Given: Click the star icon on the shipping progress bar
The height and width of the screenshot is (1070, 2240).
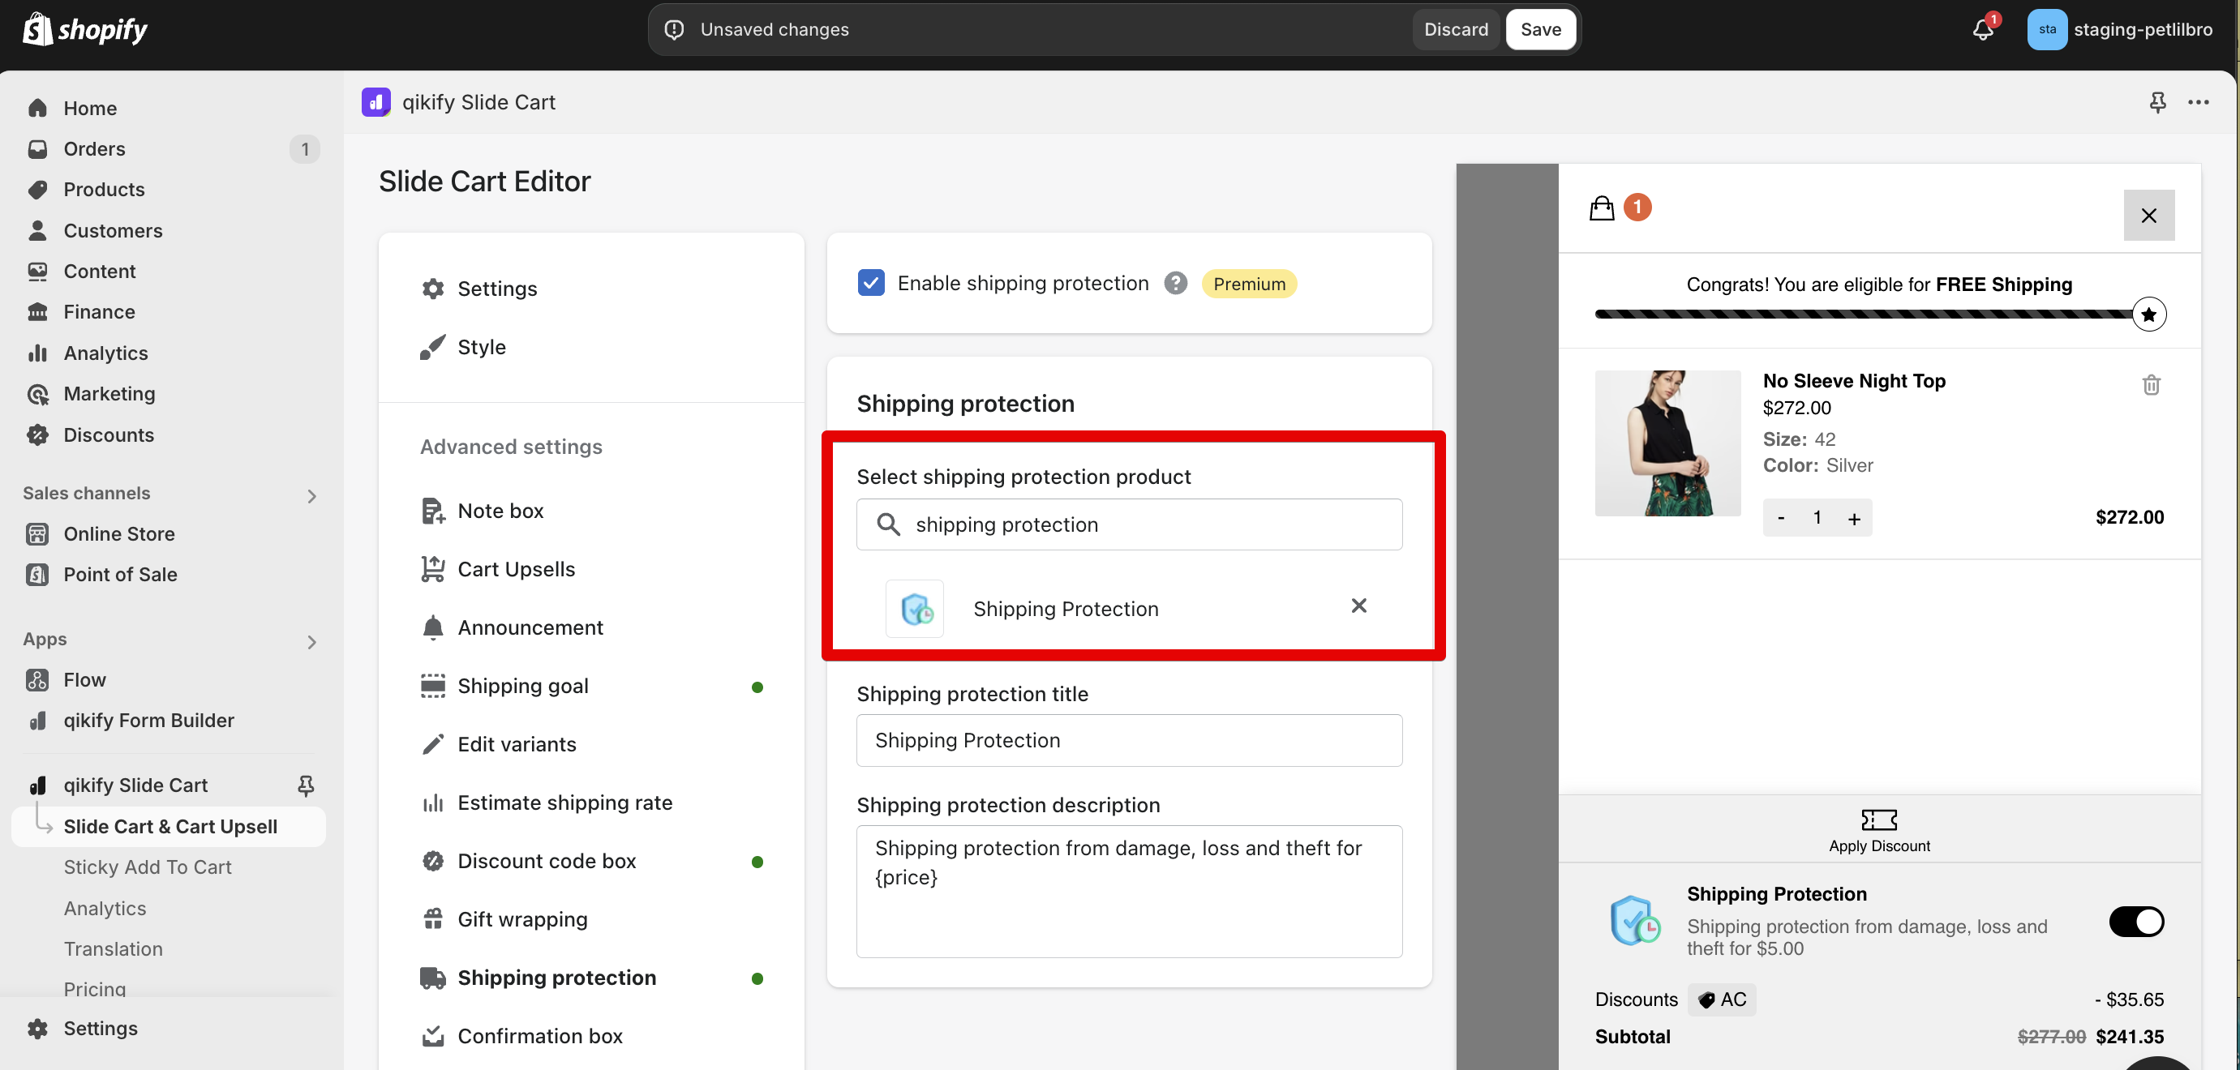Looking at the screenshot, I should pyautogui.click(x=2148, y=315).
